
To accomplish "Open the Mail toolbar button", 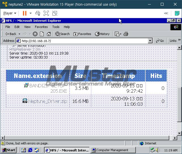I will coord(118,34).
